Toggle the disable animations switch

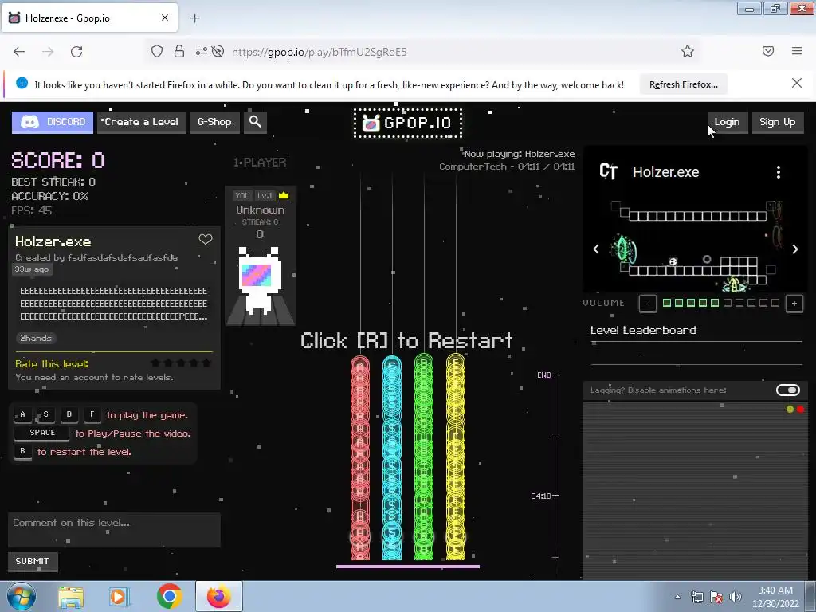[788, 390]
